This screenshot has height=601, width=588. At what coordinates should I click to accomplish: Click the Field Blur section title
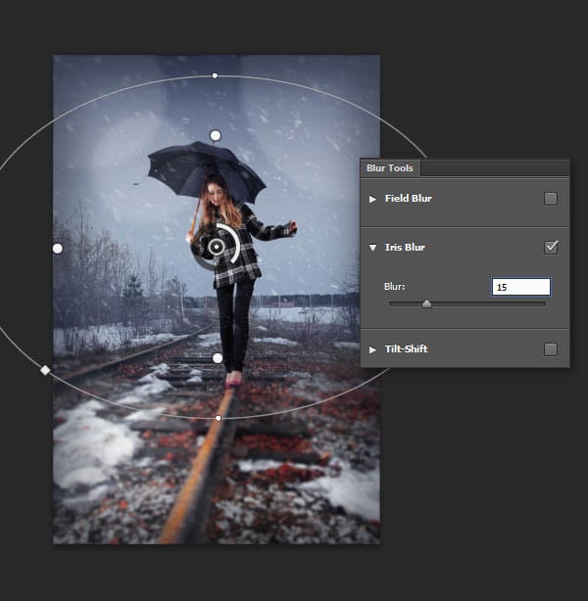pos(408,199)
